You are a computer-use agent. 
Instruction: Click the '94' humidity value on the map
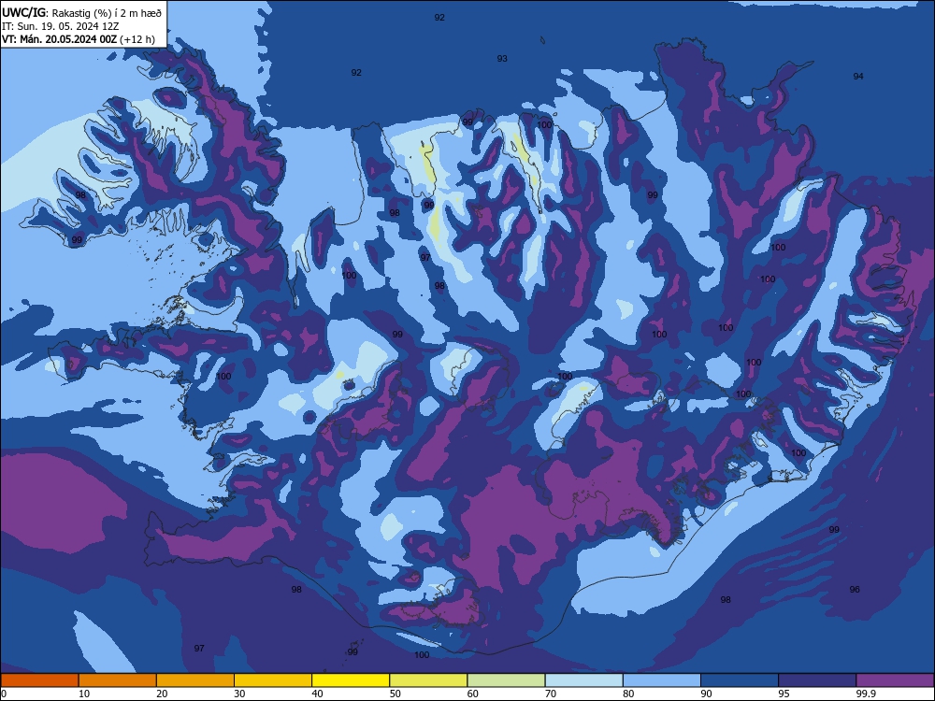(858, 77)
